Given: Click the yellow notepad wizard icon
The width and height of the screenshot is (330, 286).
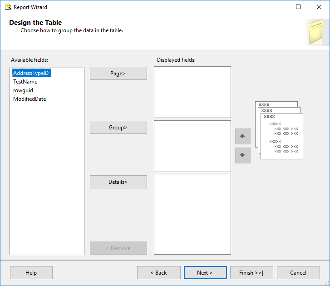Looking at the screenshot, I should pos(316,32).
